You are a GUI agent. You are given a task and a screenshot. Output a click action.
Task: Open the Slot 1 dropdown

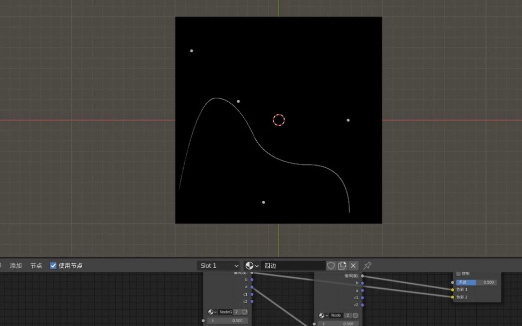218,266
